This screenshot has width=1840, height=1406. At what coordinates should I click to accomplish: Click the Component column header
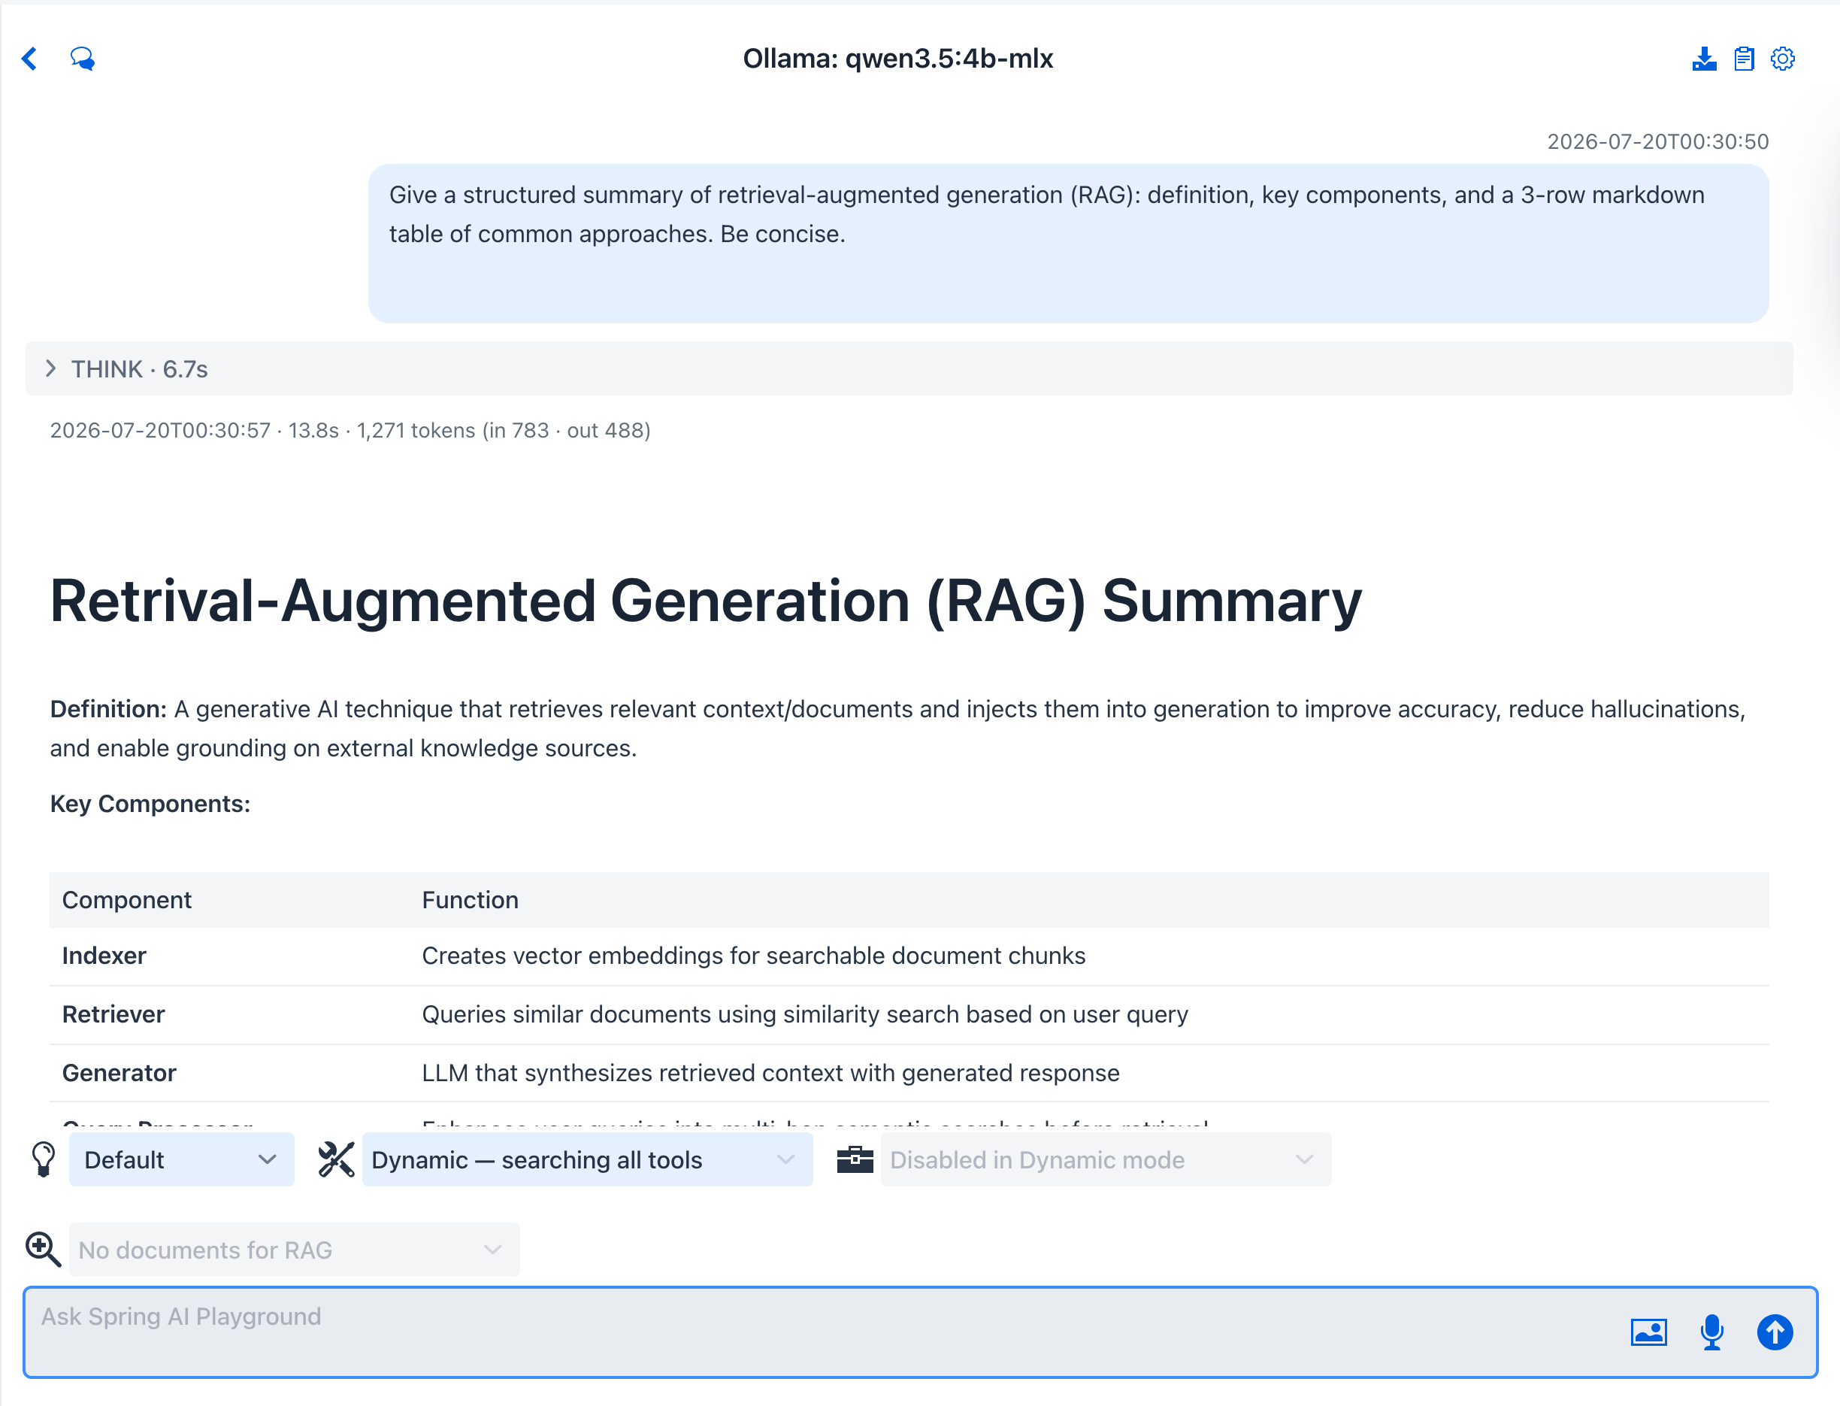[x=126, y=900]
